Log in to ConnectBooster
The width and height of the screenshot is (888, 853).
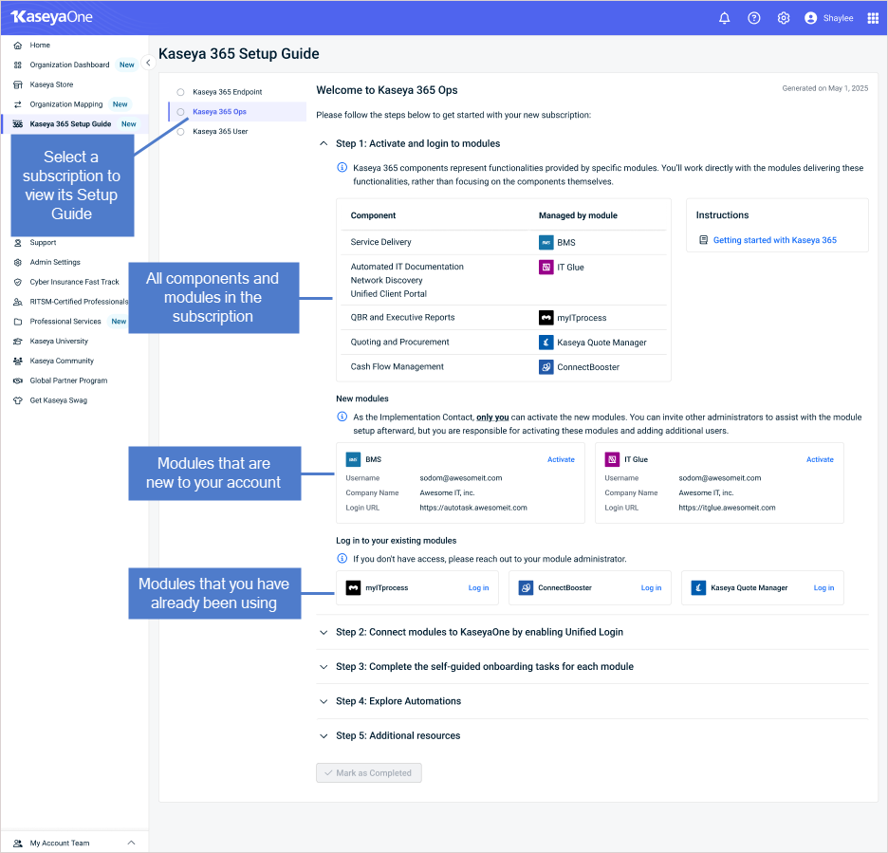click(x=651, y=588)
